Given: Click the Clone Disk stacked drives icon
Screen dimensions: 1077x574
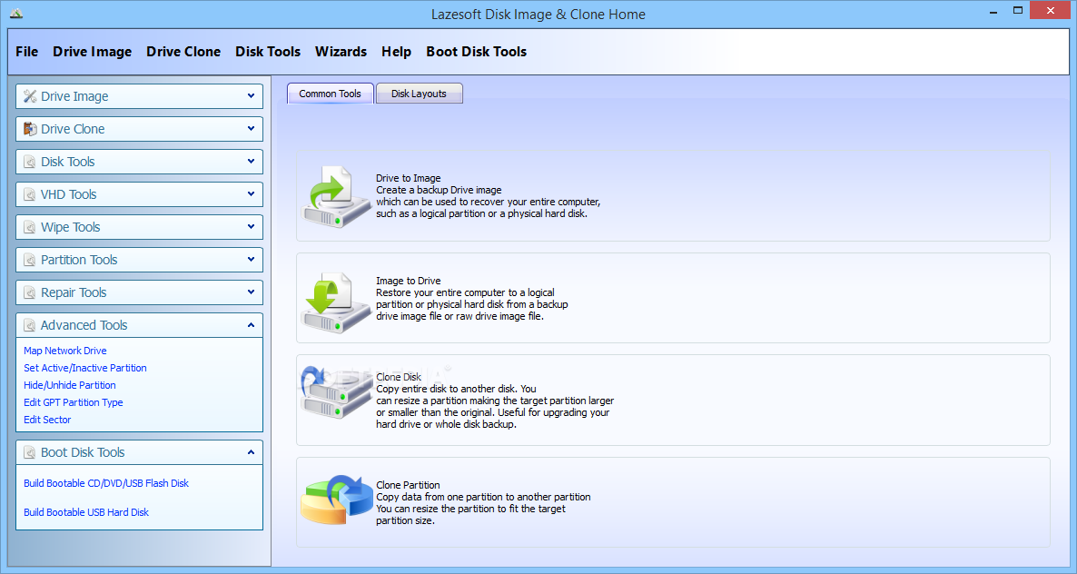Looking at the screenshot, I should (335, 393).
